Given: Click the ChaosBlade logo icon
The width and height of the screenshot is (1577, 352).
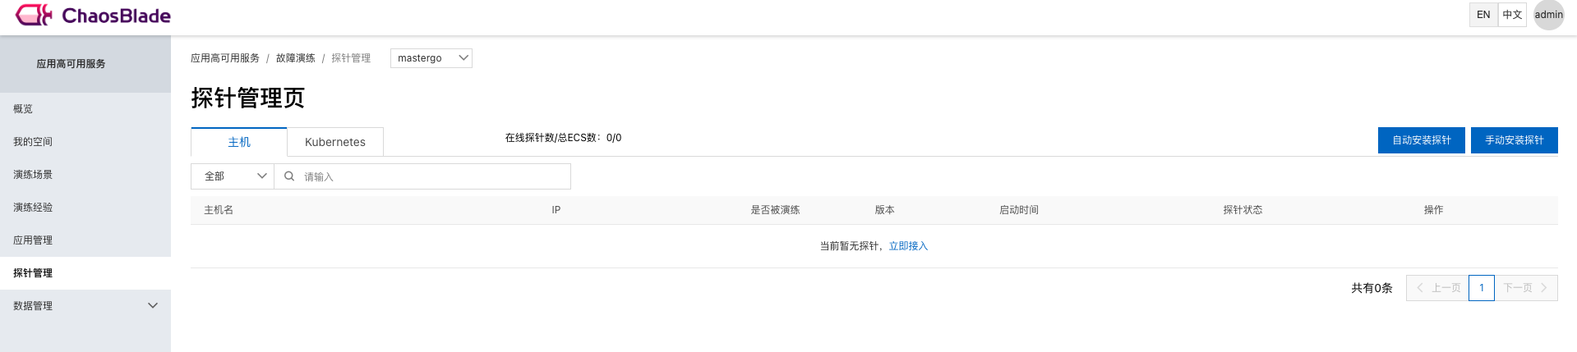Looking at the screenshot, I should click(x=34, y=15).
